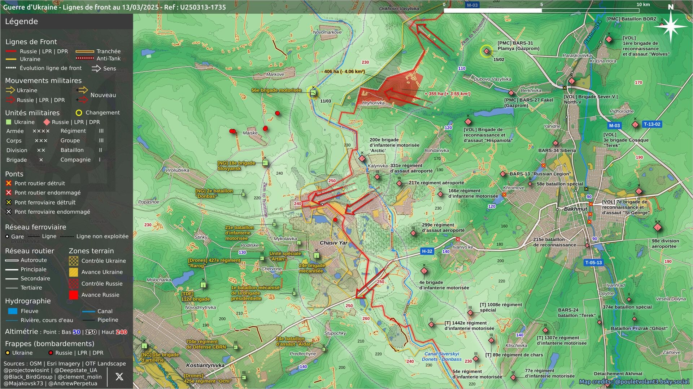This screenshot has width=693, height=389.
Task: Click the Russian strike dot south of Chasiv Yar canal
Action: click(x=335, y=220)
